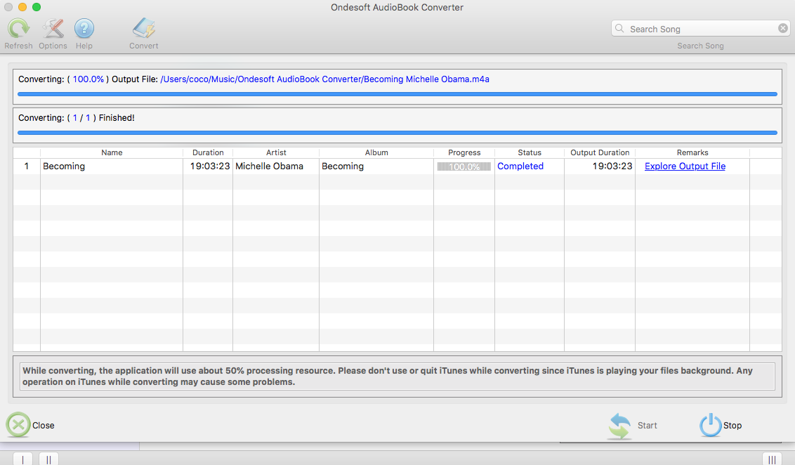This screenshot has height=465, width=795.
Task: Click the file conversion progress bar
Action: click(397, 94)
